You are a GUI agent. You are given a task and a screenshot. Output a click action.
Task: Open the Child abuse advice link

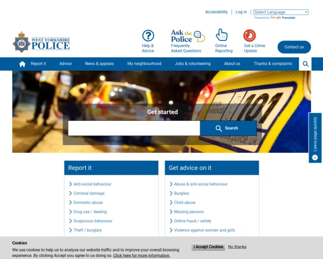coord(185,202)
